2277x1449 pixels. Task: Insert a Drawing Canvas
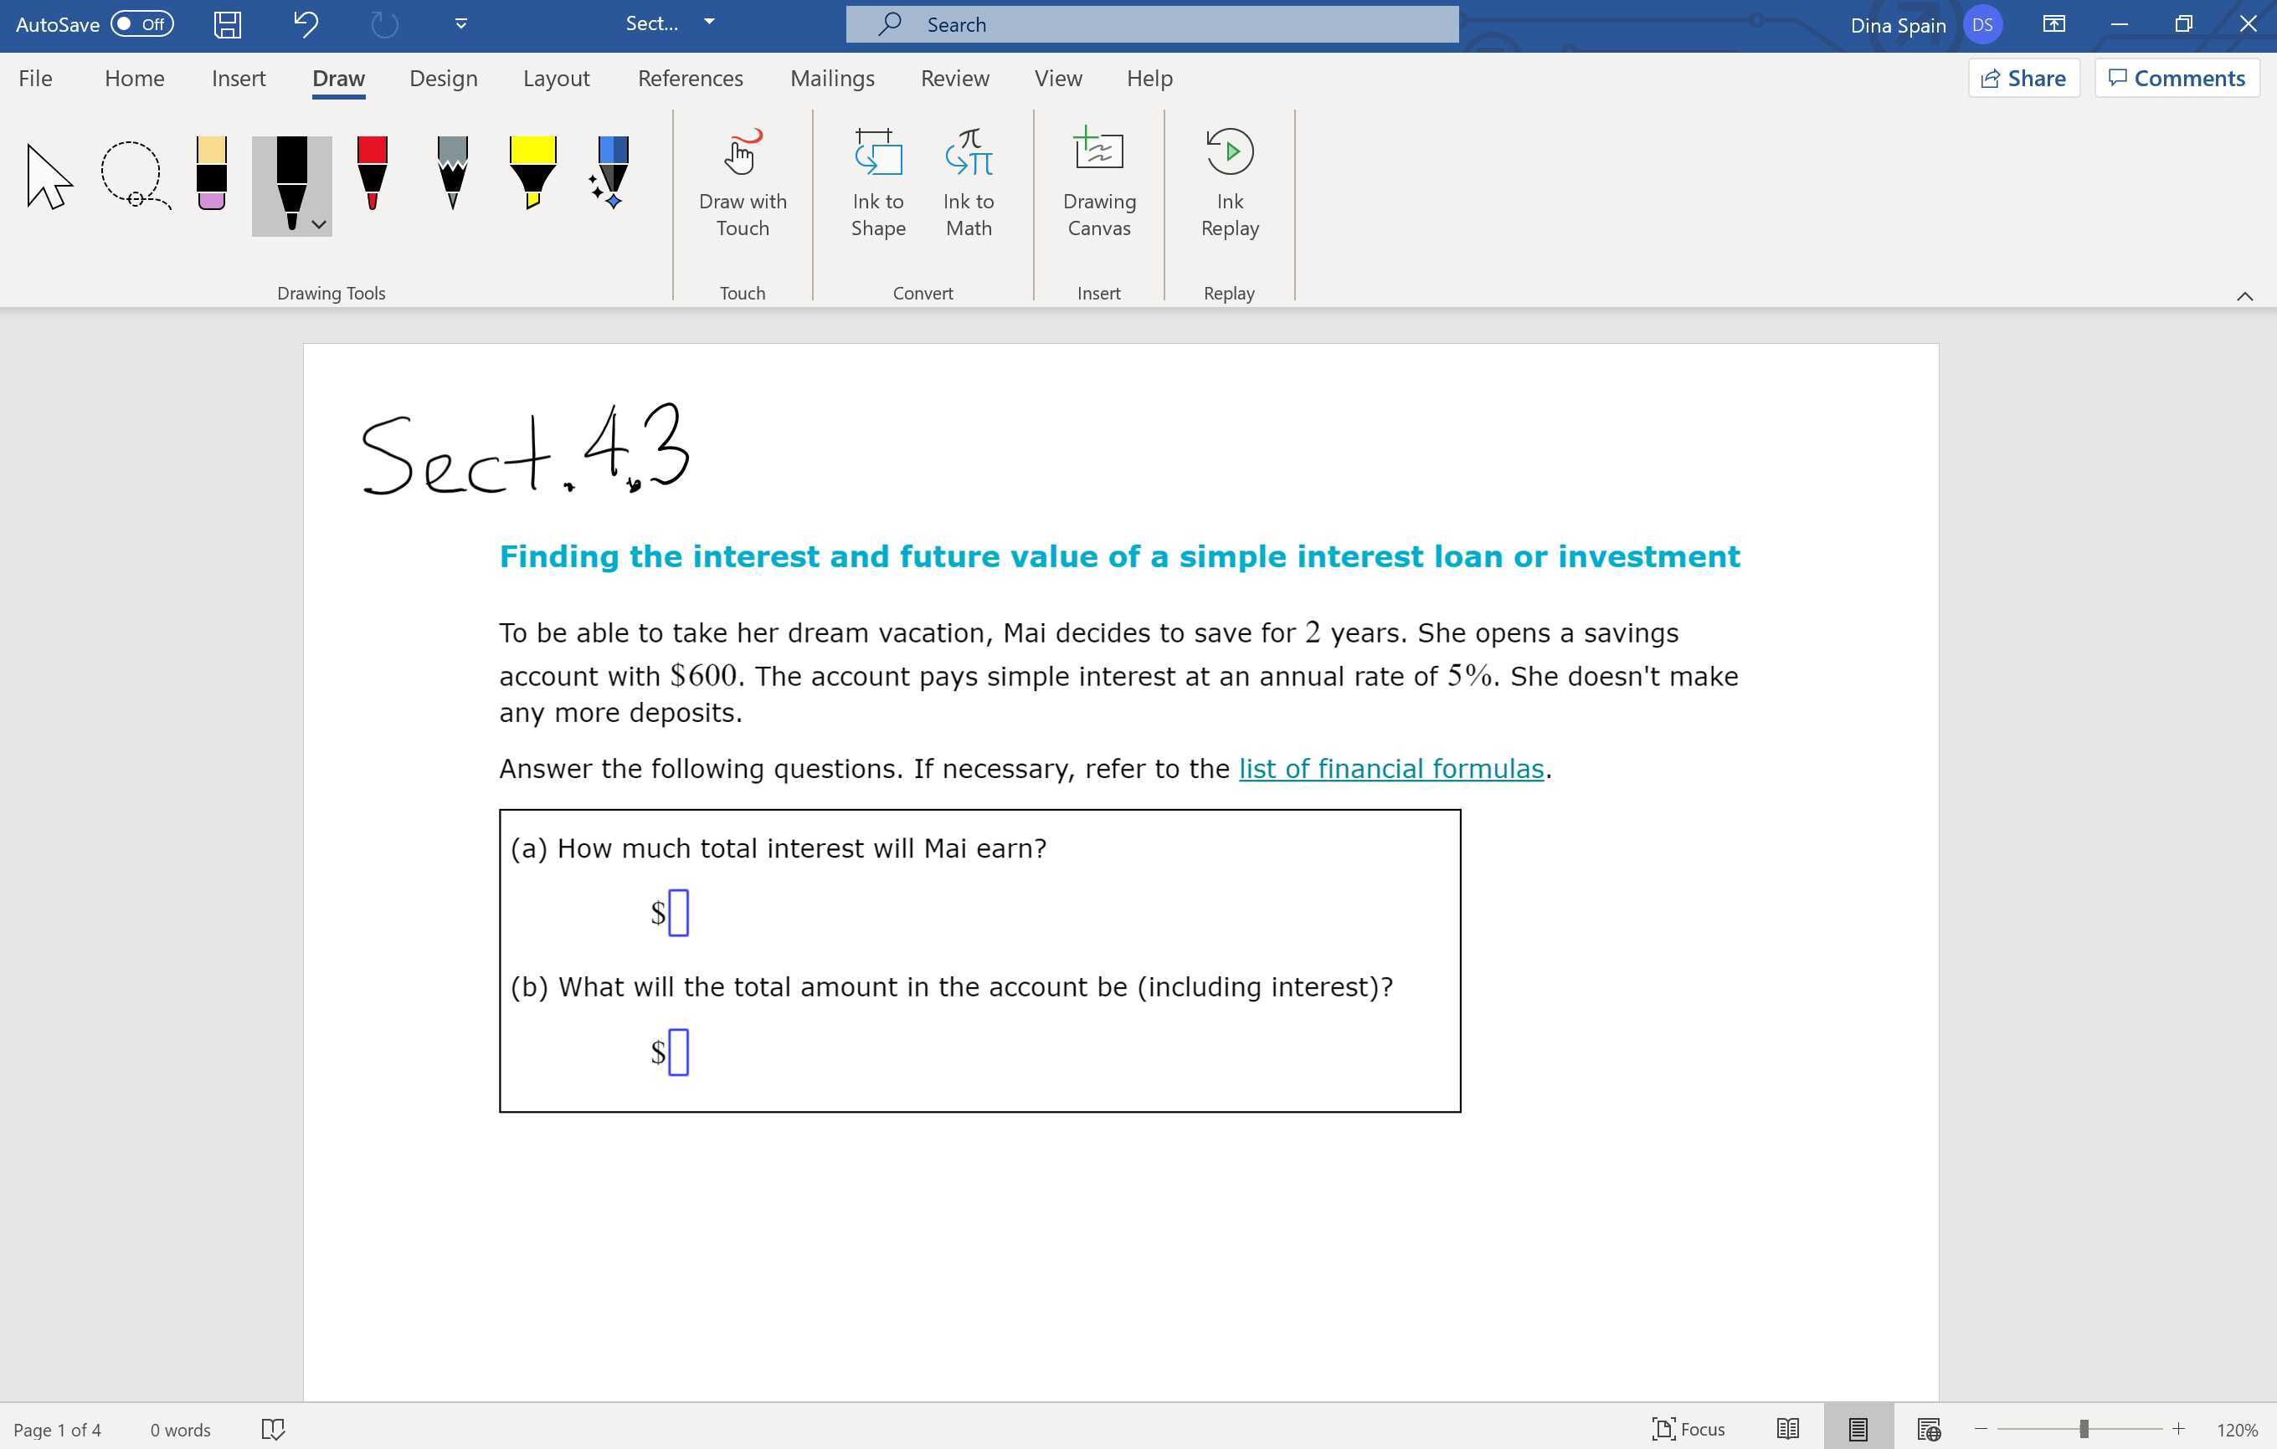click(1097, 182)
